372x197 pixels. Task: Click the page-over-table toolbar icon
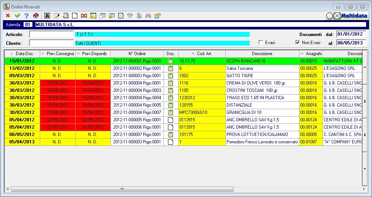click(x=102, y=16)
